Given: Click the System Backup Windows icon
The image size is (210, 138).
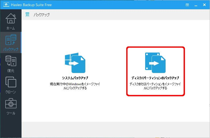Looking at the screenshot, I should tap(75, 63).
